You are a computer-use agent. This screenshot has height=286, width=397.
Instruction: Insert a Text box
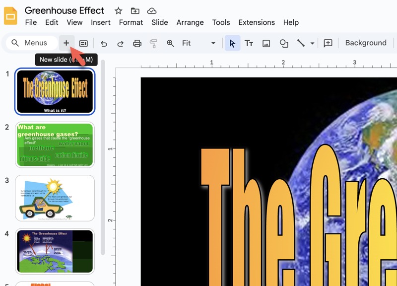pyautogui.click(x=249, y=43)
